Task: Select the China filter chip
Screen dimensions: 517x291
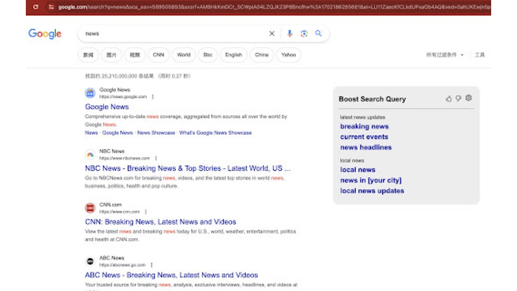Action: pyautogui.click(x=262, y=55)
